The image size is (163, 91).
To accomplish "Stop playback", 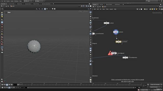I will [x=7, y=85].
